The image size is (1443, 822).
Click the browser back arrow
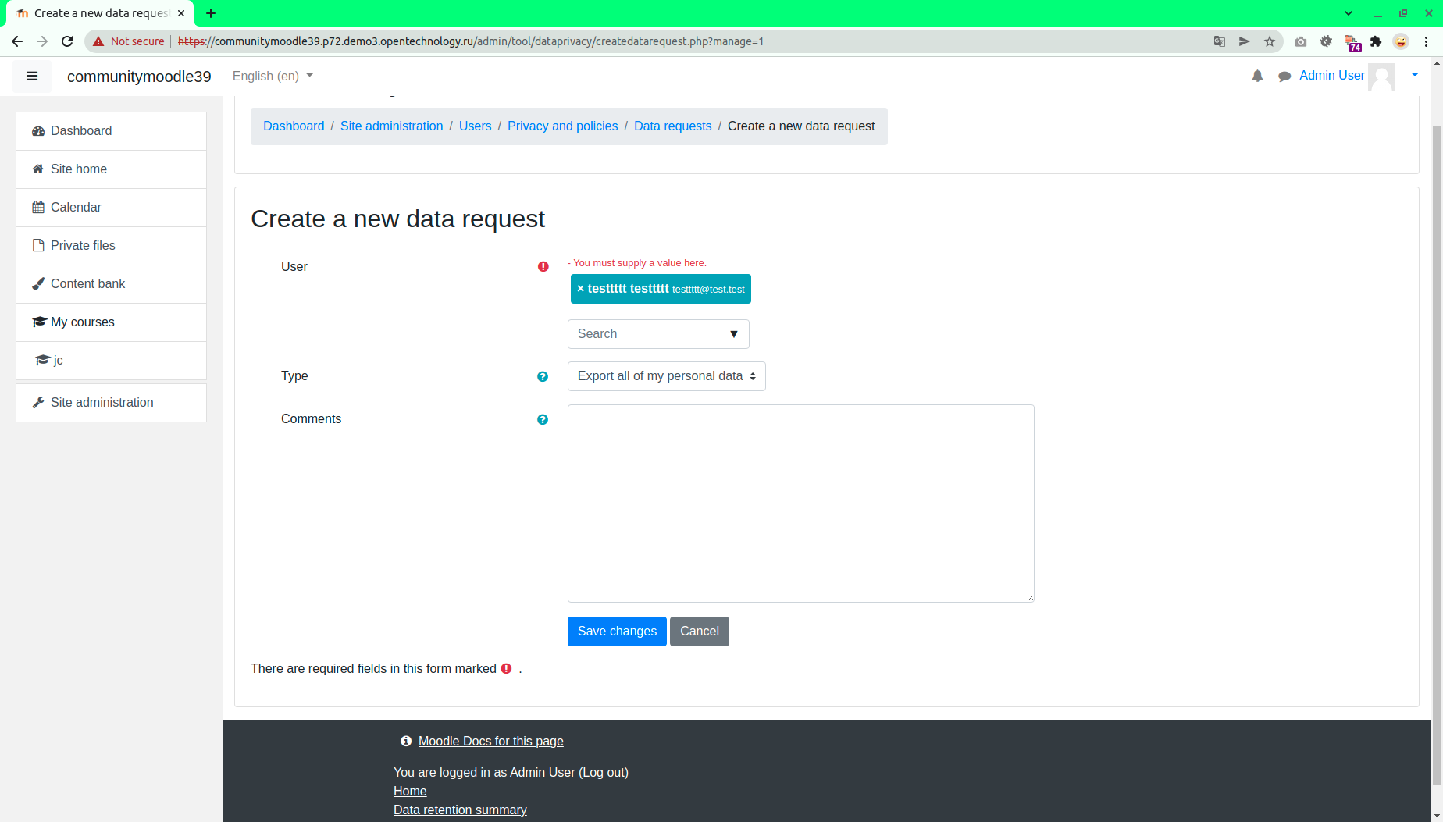coord(17,41)
